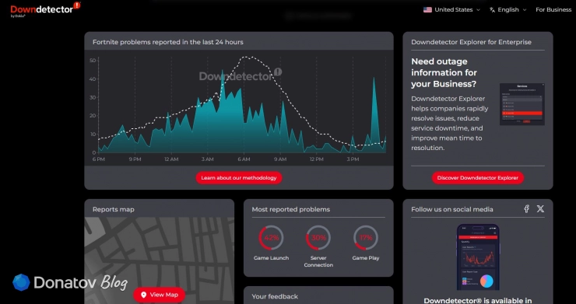Click the 'Fortnite problems reported' chart title
The width and height of the screenshot is (576, 304).
pyautogui.click(x=168, y=42)
